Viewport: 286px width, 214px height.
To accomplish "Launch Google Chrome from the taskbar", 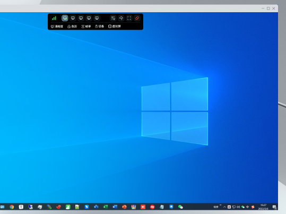I will click(x=12, y=207).
